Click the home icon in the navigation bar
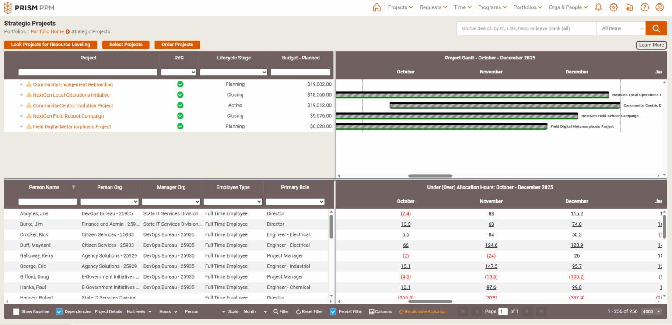 pyautogui.click(x=376, y=7)
